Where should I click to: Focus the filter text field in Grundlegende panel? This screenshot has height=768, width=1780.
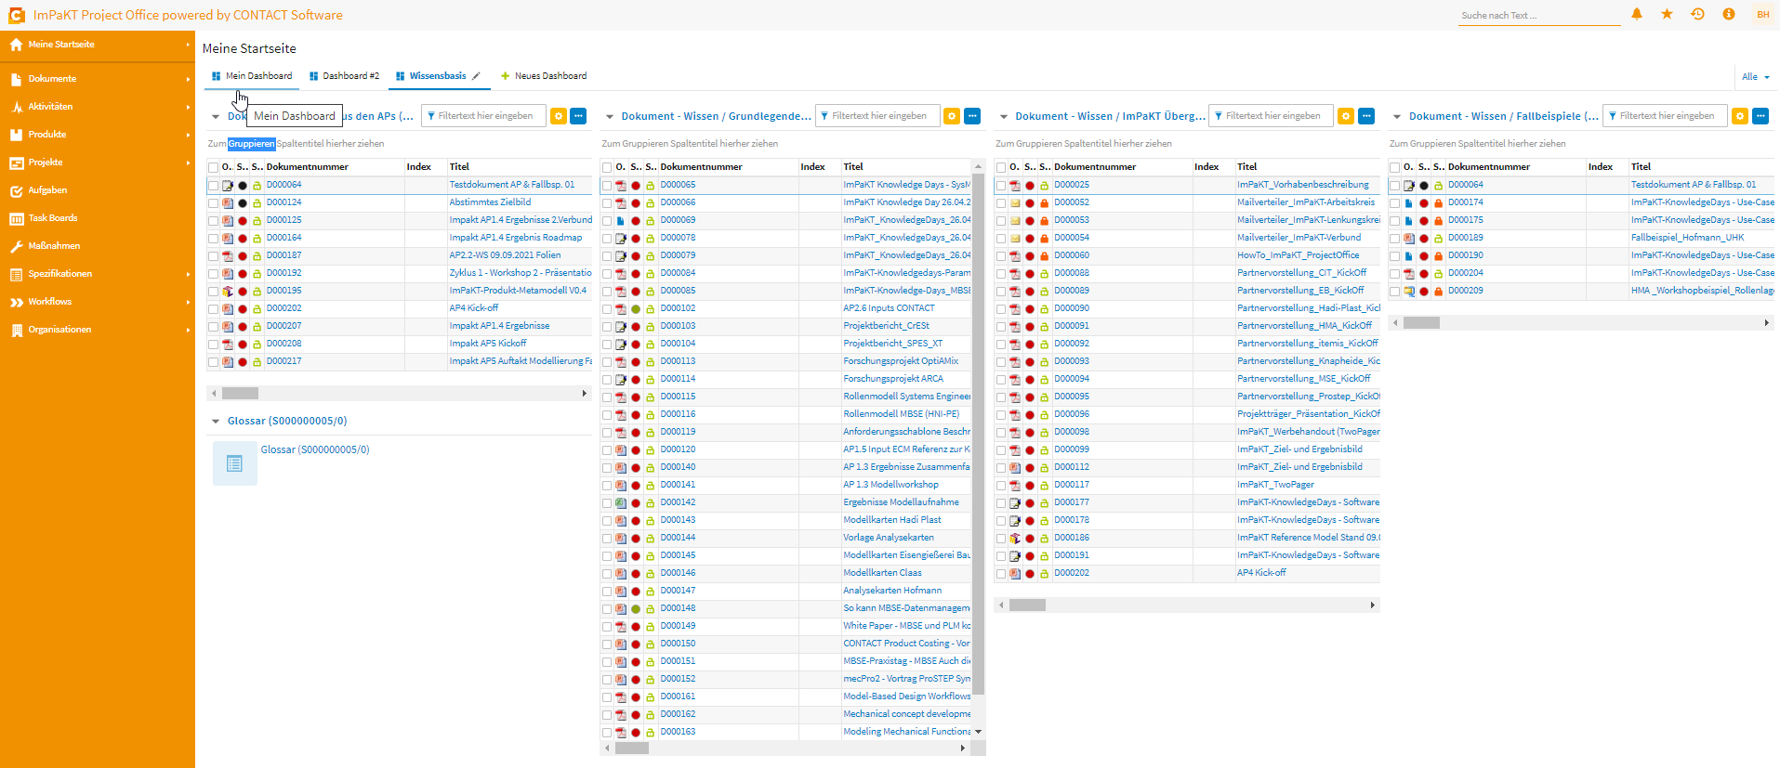pyautogui.click(x=877, y=116)
